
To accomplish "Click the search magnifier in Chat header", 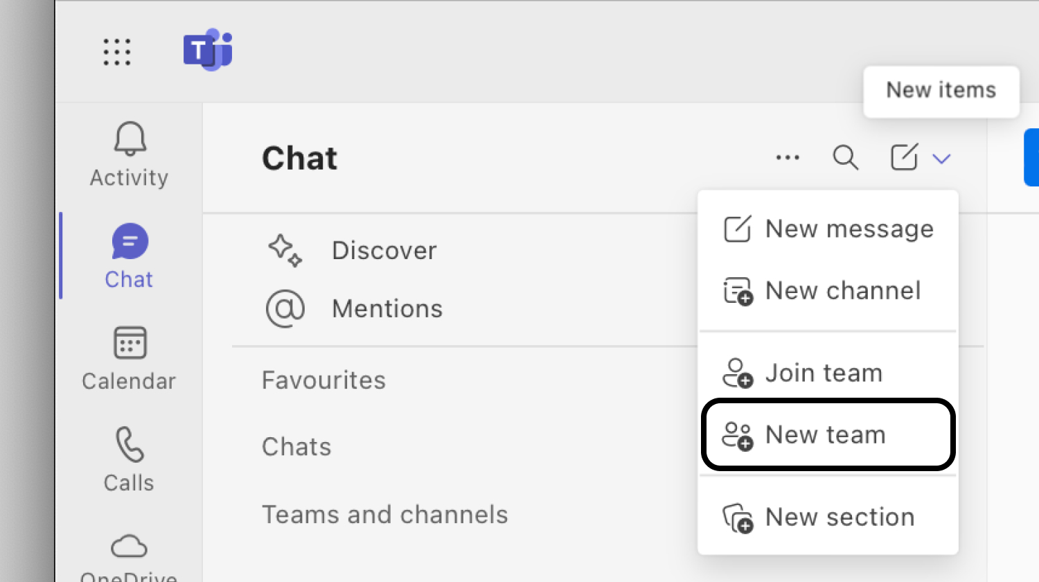I will coord(845,157).
